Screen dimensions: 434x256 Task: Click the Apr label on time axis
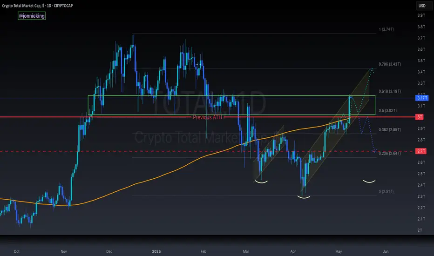coord(293,251)
